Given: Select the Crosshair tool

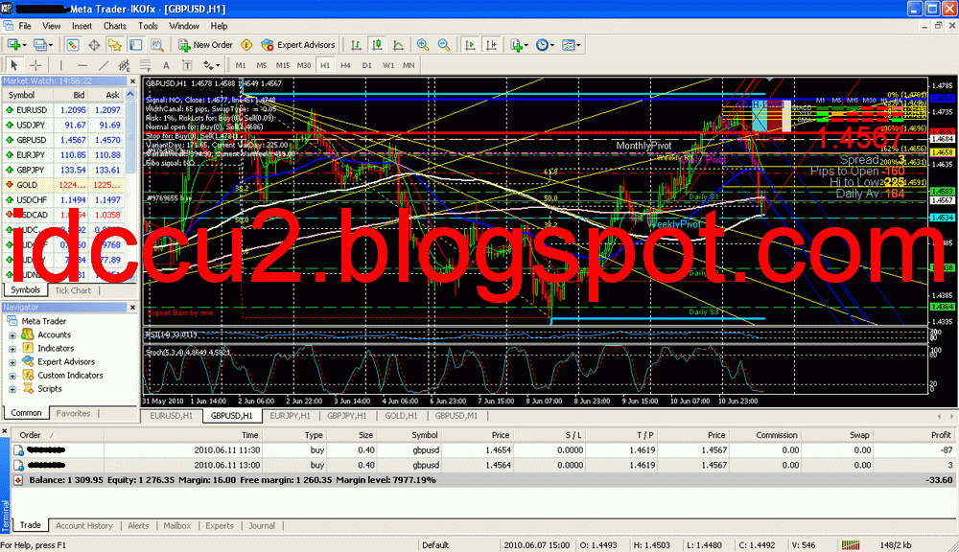Looking at the screenshot, I should click(x=35, y=65).
